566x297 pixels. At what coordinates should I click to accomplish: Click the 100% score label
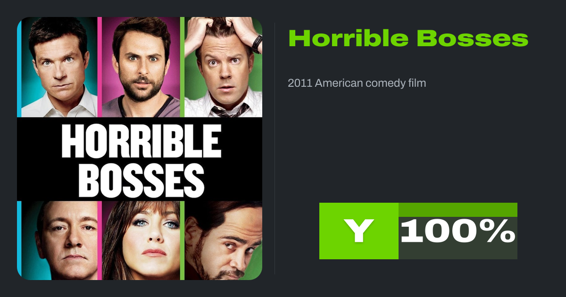click(x=458, y=232)
